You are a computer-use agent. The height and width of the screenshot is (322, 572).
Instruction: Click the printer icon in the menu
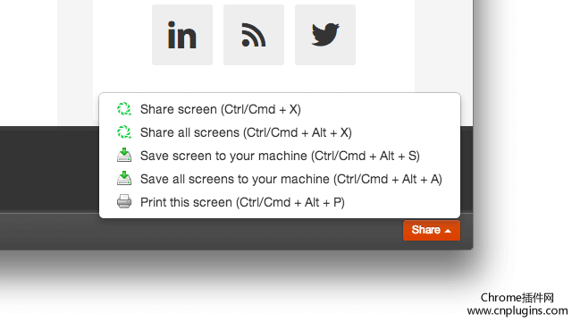coord(124,201)
